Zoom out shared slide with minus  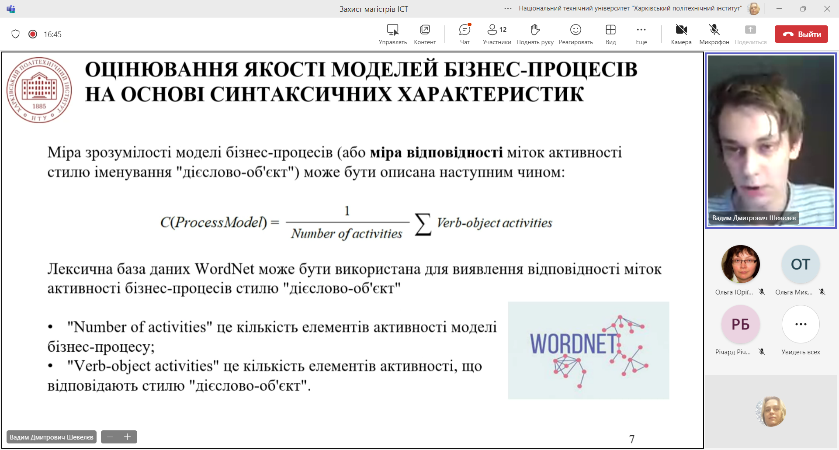110,437
